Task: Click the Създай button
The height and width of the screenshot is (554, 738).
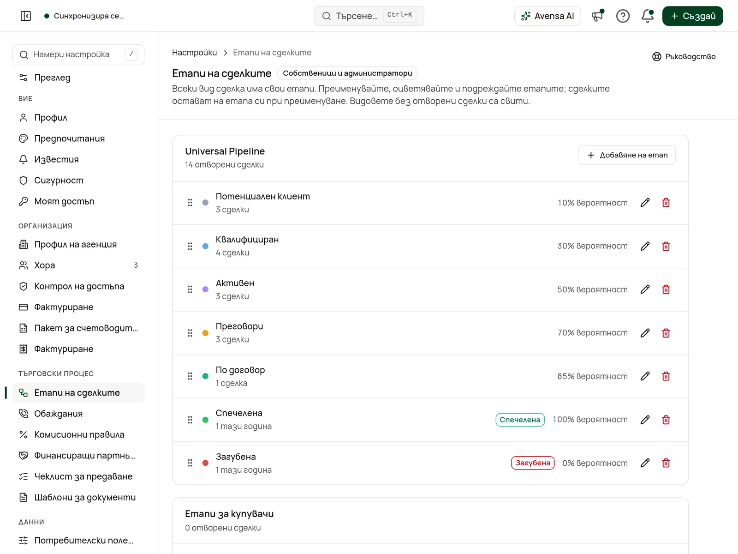Action: point(693,16)
